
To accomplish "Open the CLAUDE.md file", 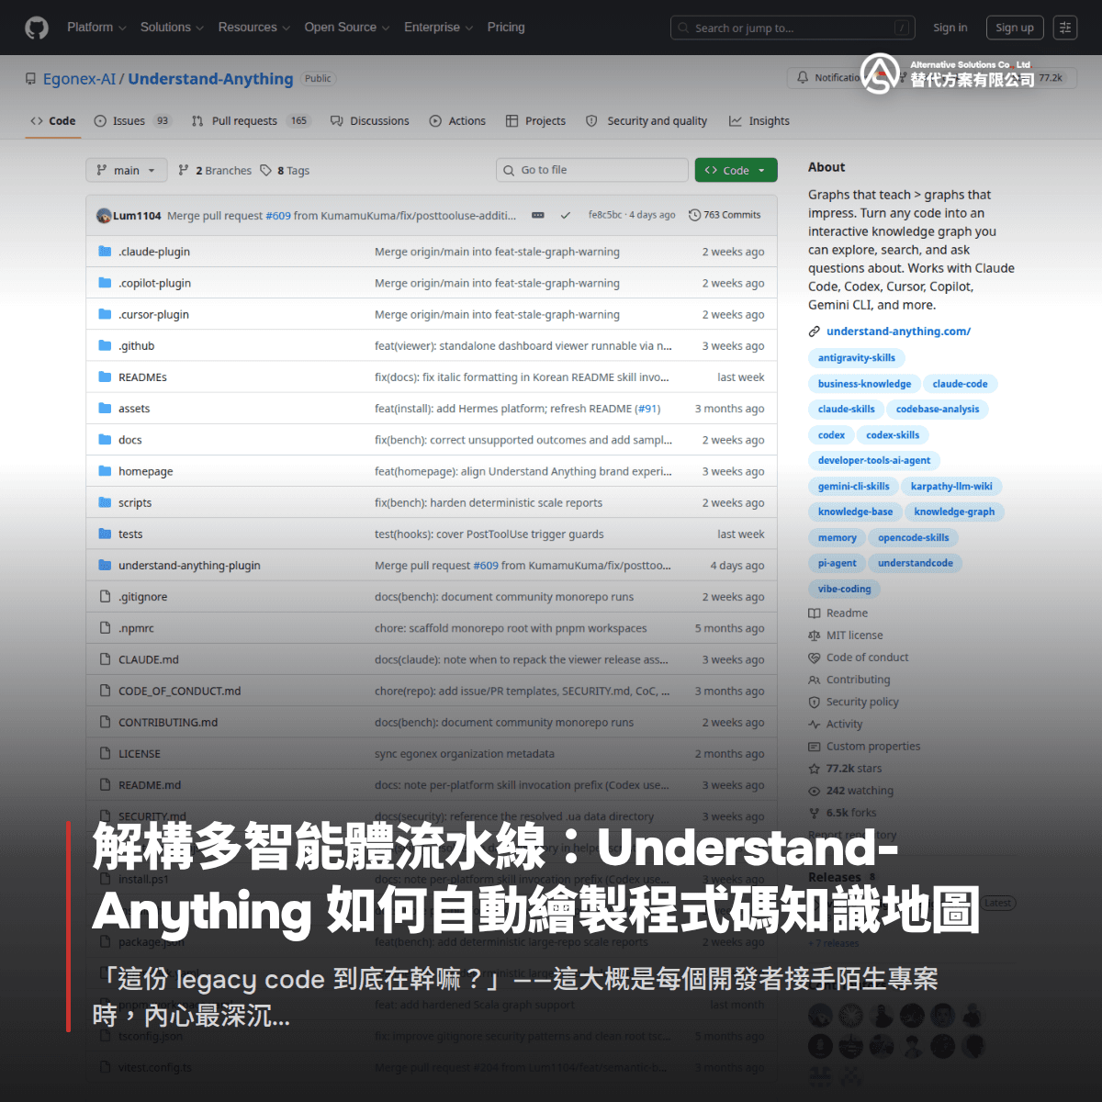I will click(149, 659).
